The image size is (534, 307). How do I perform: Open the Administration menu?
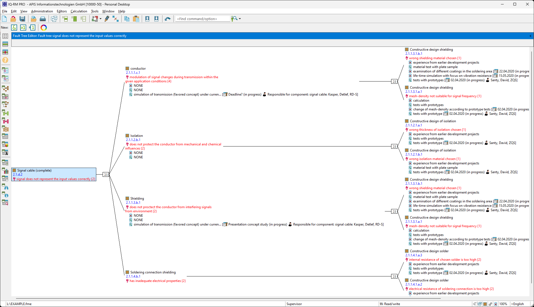tap(42, 11)
